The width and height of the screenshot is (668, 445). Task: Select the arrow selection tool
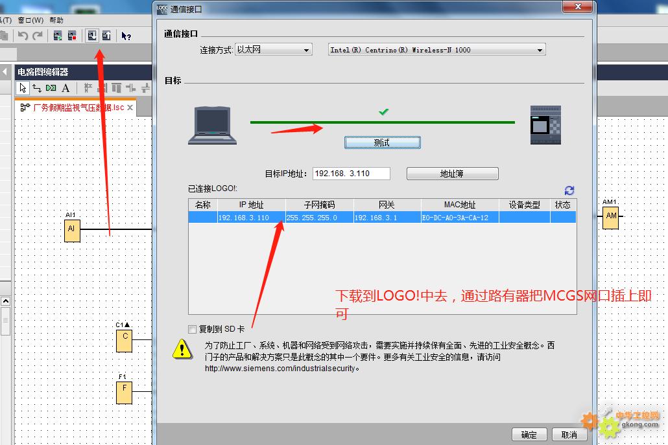[x=23, y=88]
